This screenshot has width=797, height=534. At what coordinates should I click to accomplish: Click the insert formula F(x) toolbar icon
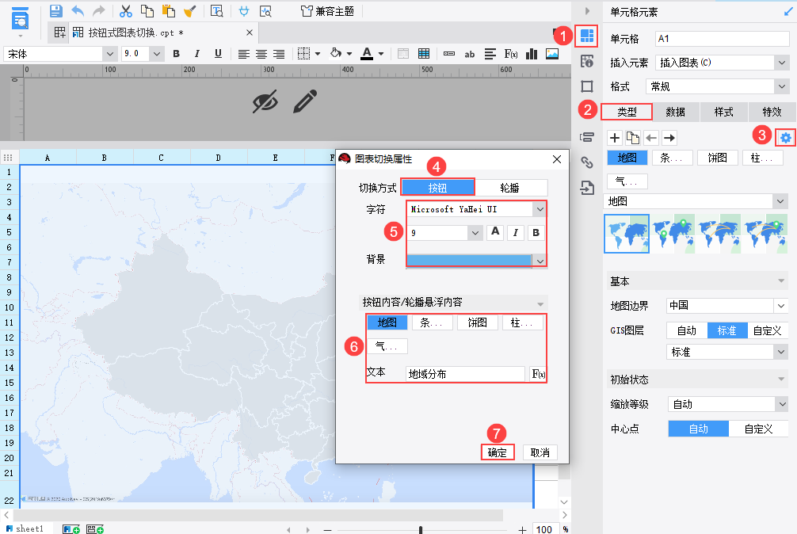(x=511, y=54)
